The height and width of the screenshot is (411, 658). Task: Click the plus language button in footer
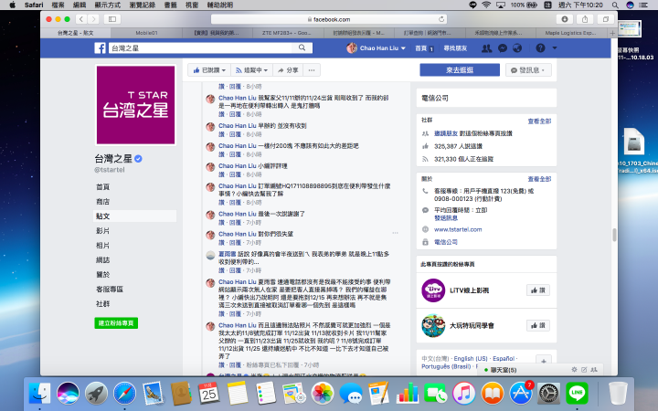click(544, 361)
